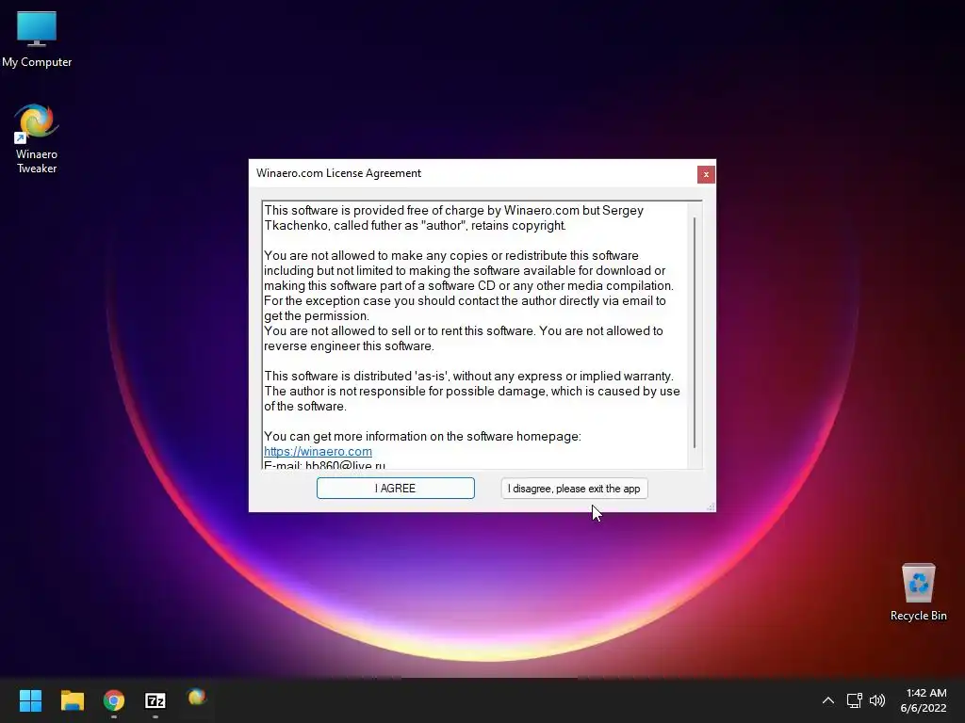This screenshot has height=723, width=965.
Task: Select the My Computer desktop icon
Action: tap(37, 40)
